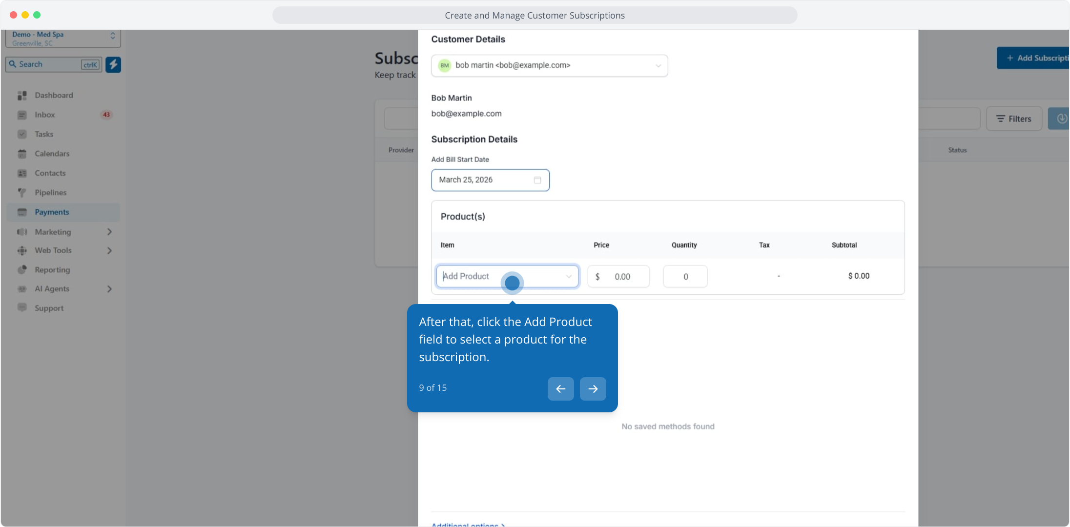The width and height of the screenshot is (1070, 527).
Task: Click the Pipelines funnel icon
Action: [22, 193]
